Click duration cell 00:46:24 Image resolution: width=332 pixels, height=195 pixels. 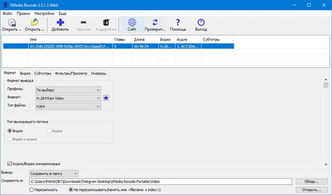click(145, 46)
